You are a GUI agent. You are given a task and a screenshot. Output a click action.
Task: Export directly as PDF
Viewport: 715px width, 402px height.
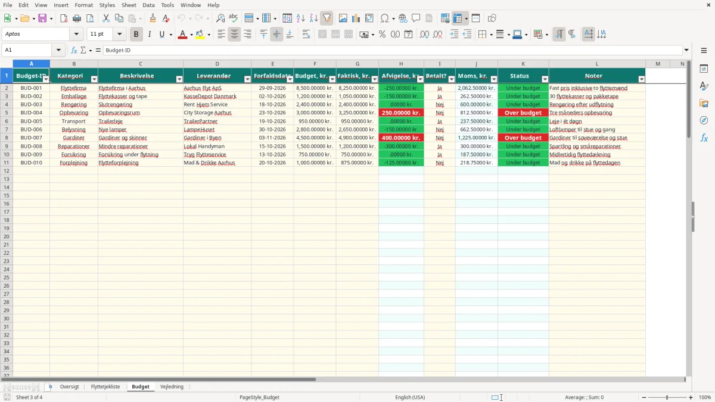tap(64, 18)
